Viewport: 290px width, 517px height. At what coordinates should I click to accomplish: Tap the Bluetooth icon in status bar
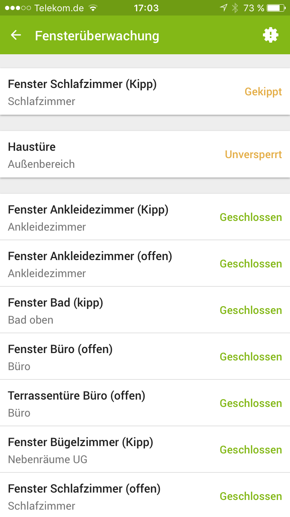[235, 8]
